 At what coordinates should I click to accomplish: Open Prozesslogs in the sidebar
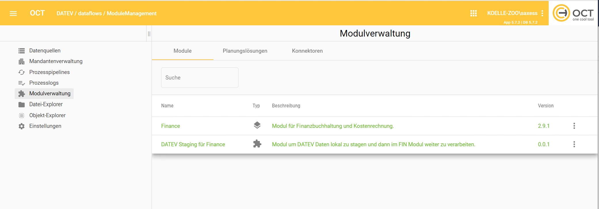click(44, 83)
